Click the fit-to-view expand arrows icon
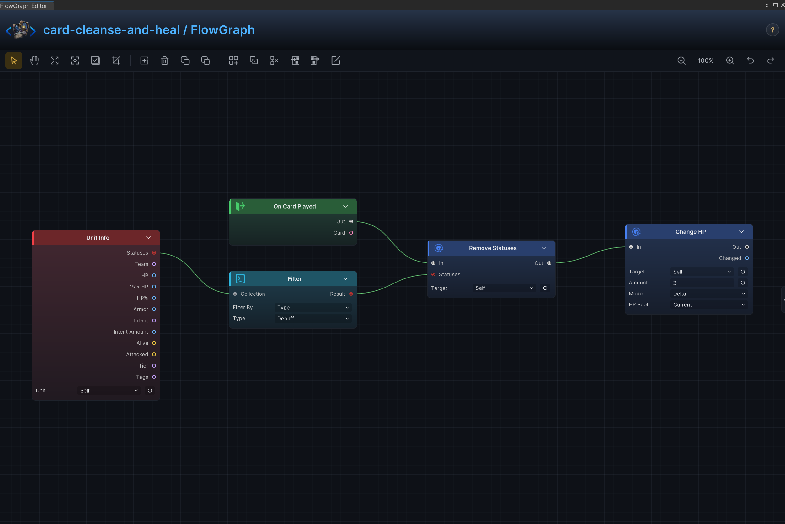 point(55,61)
